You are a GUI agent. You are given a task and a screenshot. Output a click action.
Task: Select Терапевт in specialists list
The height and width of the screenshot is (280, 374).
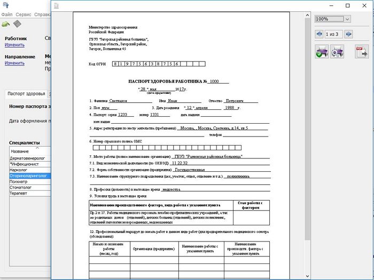click(x=30, y=193)
